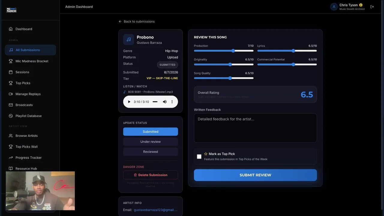
Task: Click the Hip-Hop genre value
Action: (x=172, y=51)
